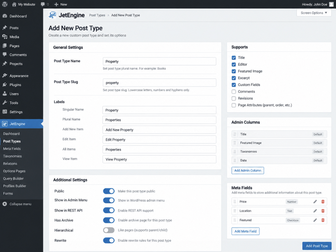
Task: Grab the Title admin column drag handle
Action: click(235, 134)
